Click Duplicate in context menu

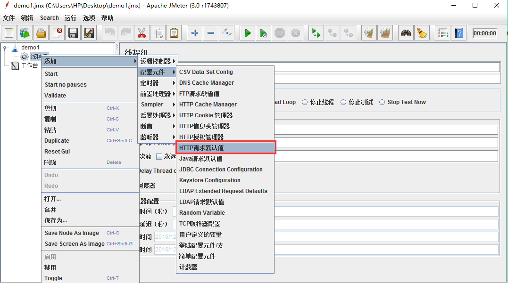[x=90, y=141]
